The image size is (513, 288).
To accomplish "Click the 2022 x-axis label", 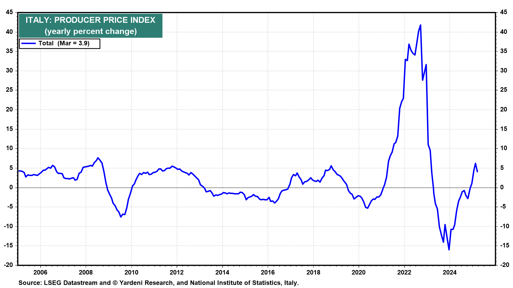I will coord(404,272).
